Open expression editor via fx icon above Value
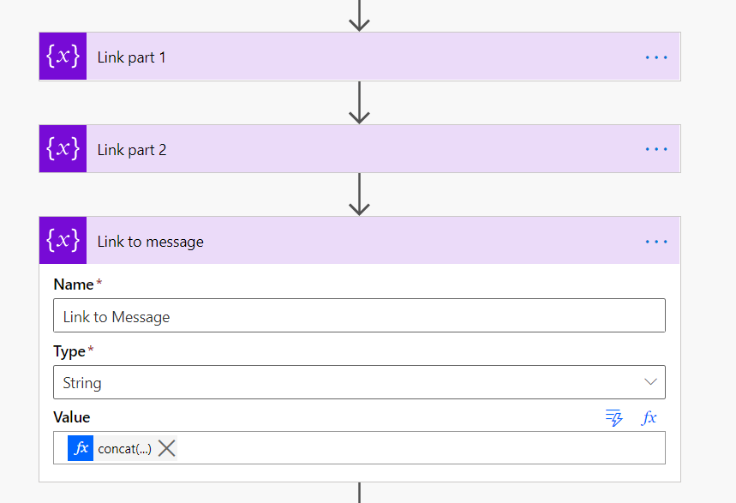The image size is (736, 503). pyautogui.click(x=649, y=418)
